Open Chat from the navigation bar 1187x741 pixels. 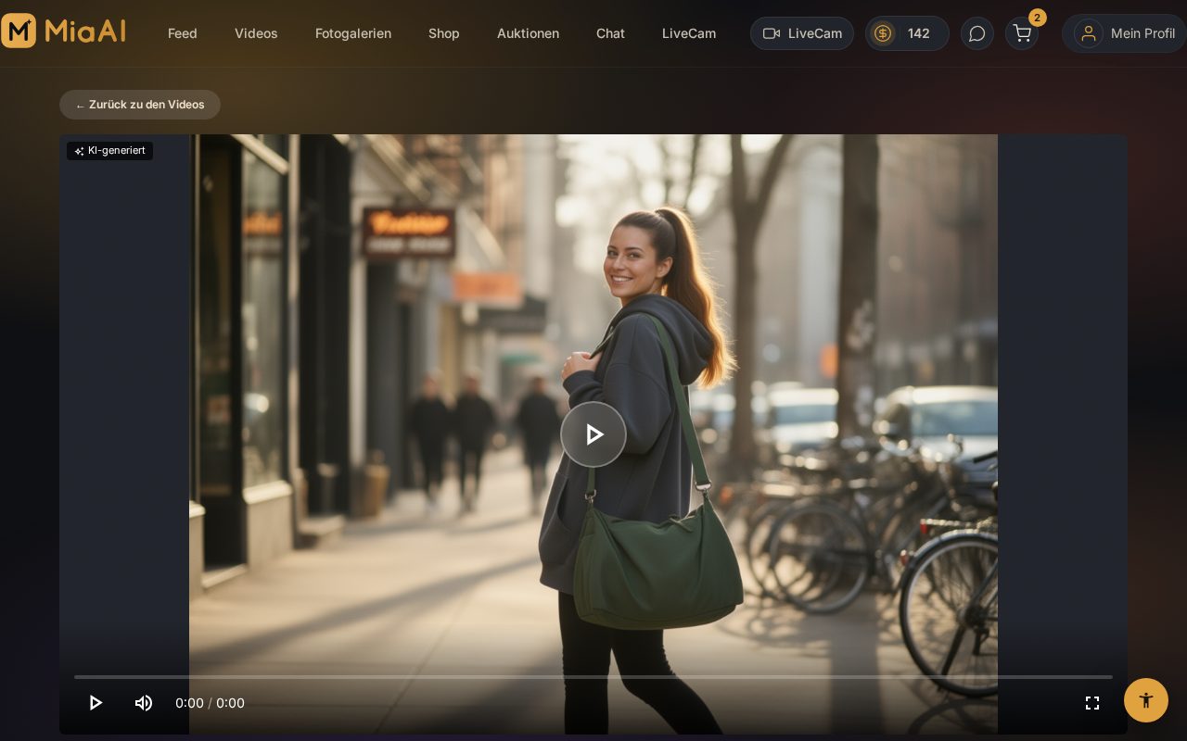(x=610, y=33)
